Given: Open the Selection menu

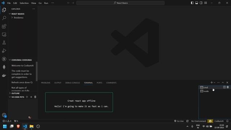Looking at the screenshot, I should (24, 3).
